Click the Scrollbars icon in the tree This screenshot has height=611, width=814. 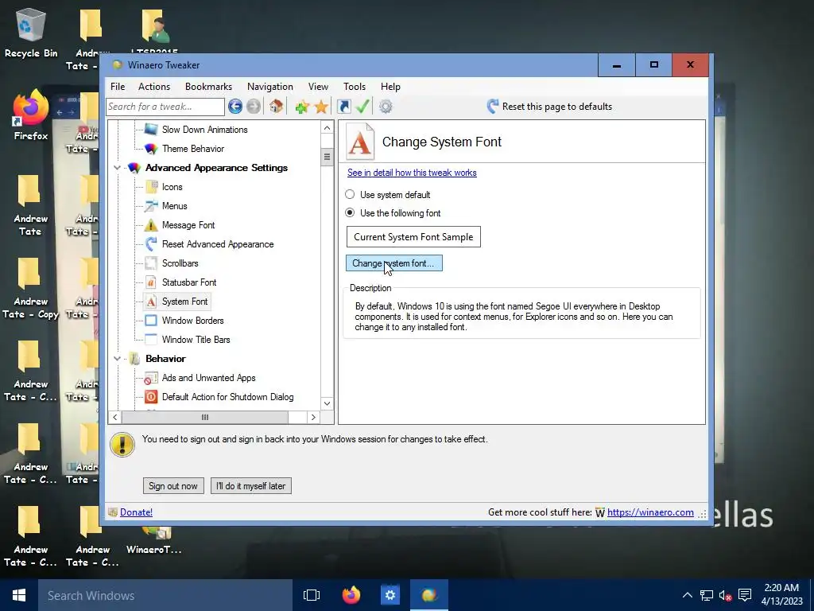151,263
